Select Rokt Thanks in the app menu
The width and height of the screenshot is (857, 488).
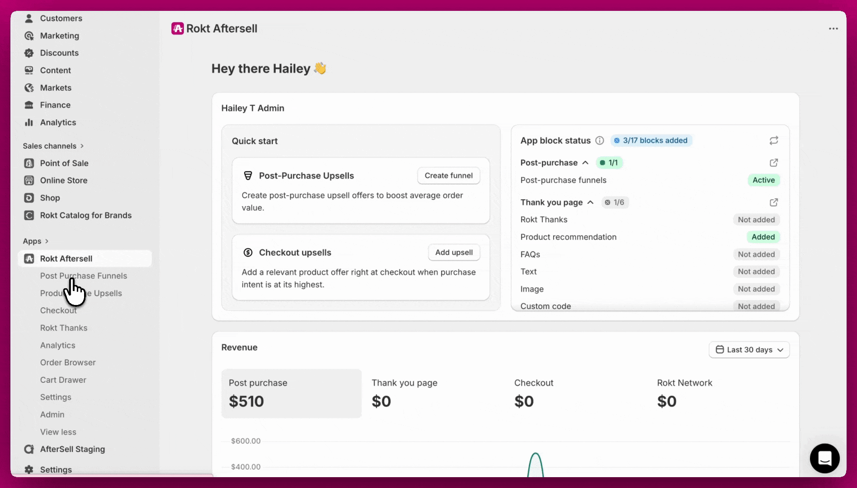tap(63, 328)
